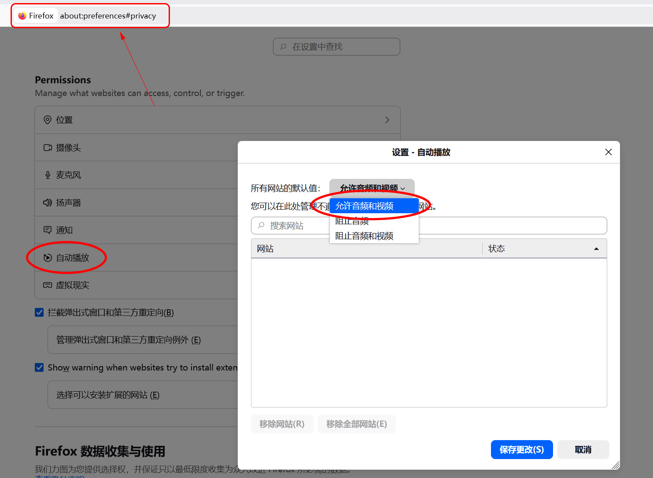Screen dimensions: 653x478
Task: Click the notification bubble icon beside 通知
Action: click(48, 230)
